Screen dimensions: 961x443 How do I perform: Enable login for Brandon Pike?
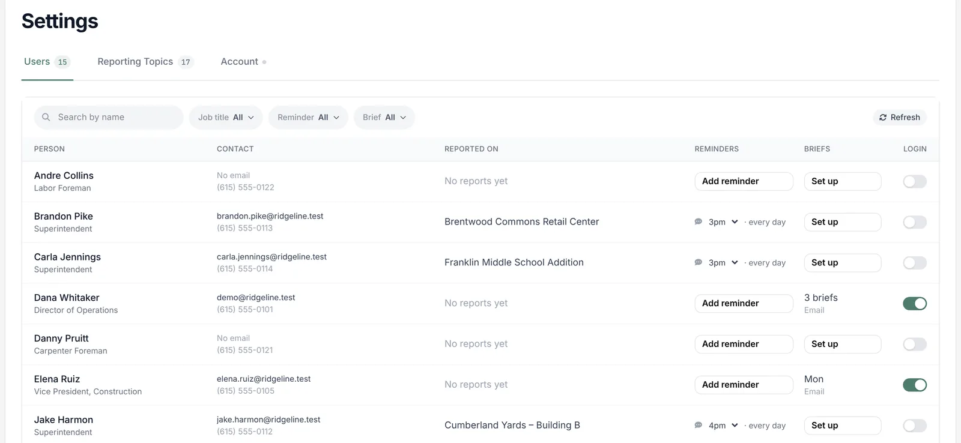pyautogui.click(x=915, y=222)
